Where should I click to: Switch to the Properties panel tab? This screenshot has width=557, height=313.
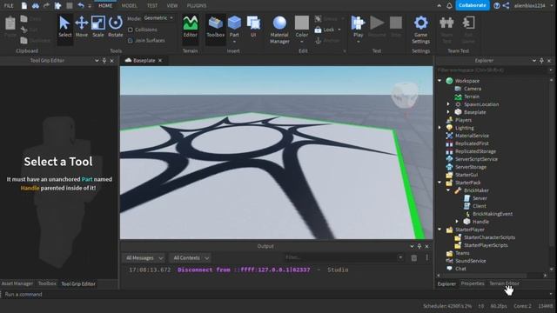473,283
